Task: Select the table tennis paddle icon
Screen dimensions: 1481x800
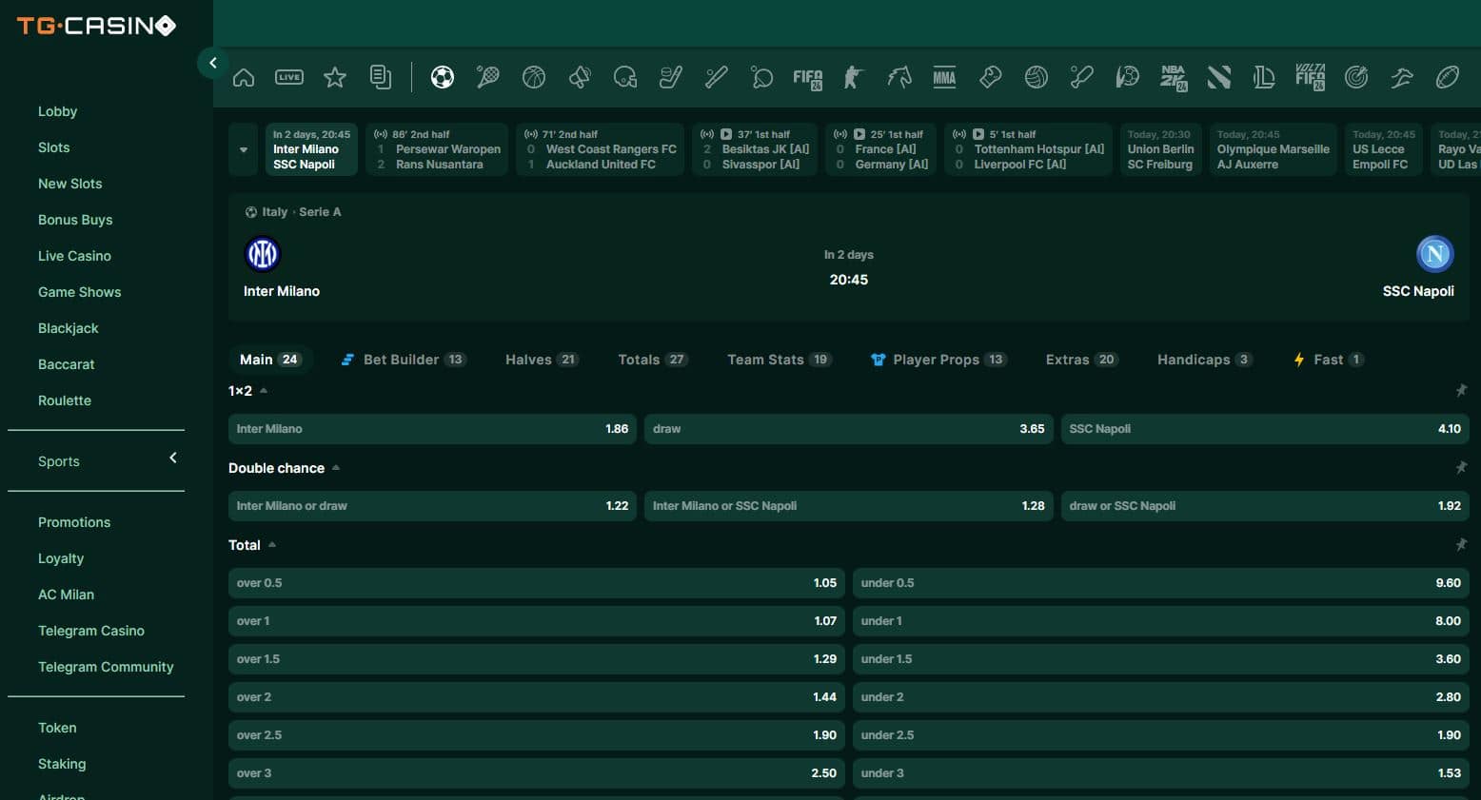Action: (762, 77)
